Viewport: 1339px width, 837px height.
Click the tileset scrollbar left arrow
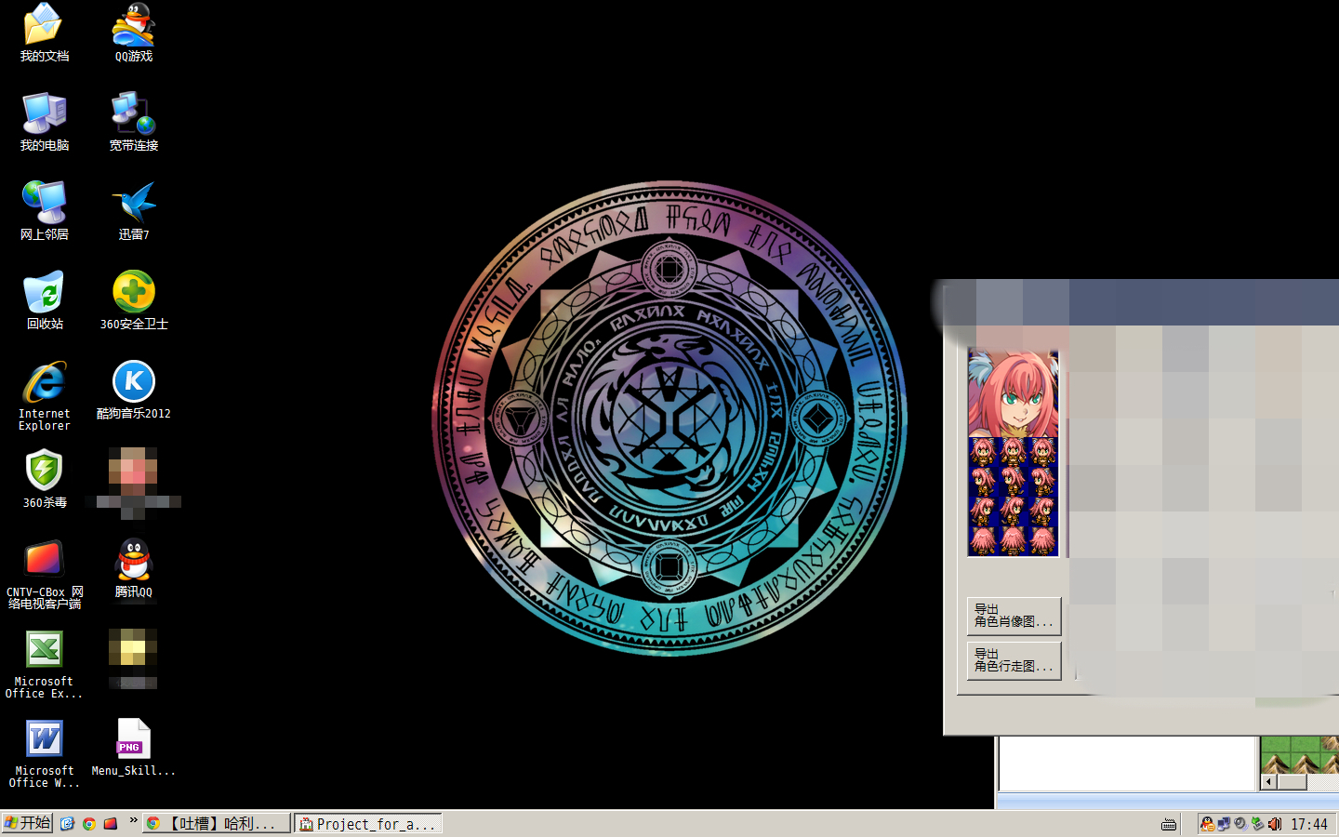[x=1269, y=782]
